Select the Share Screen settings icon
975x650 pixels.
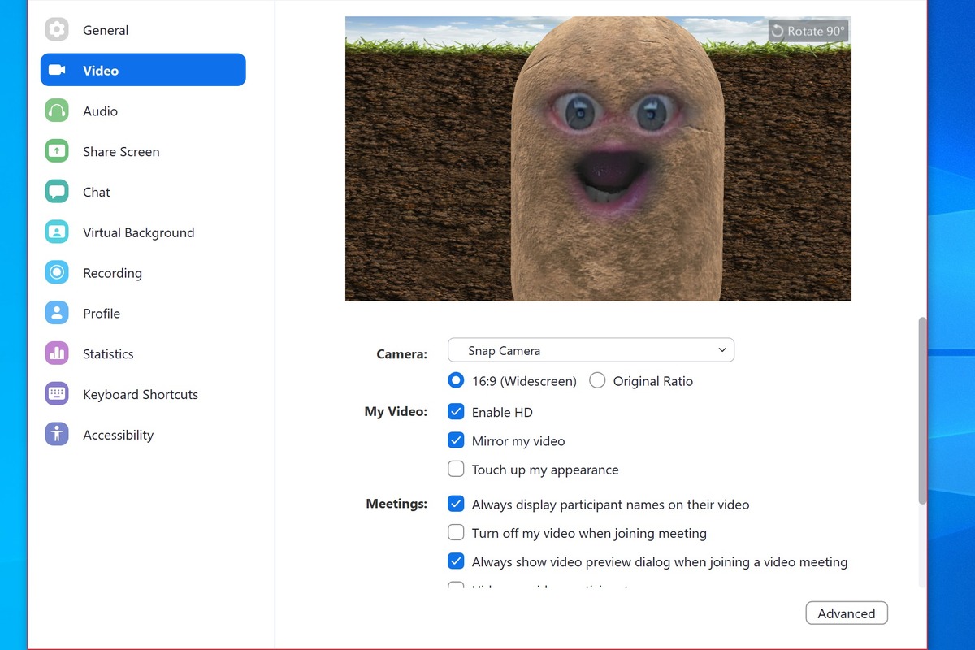point(56,151)
